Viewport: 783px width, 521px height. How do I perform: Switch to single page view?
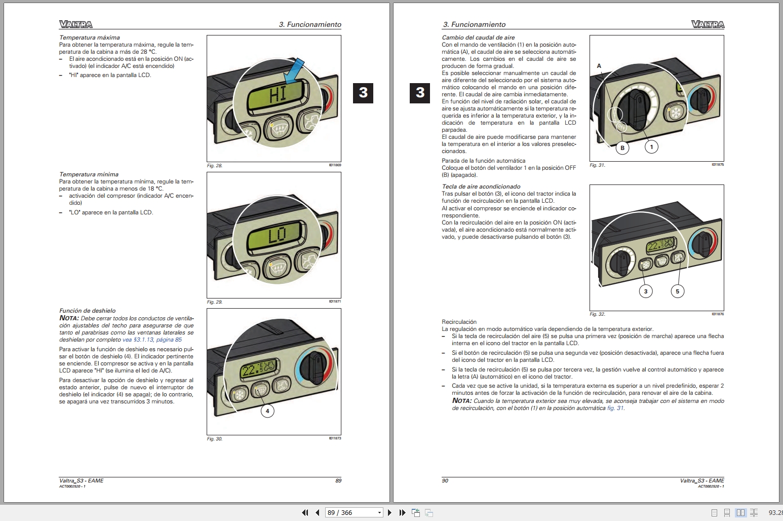tap(714, 512)
